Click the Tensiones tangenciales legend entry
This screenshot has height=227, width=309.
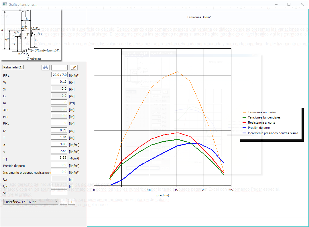click(x=261, y=117)
